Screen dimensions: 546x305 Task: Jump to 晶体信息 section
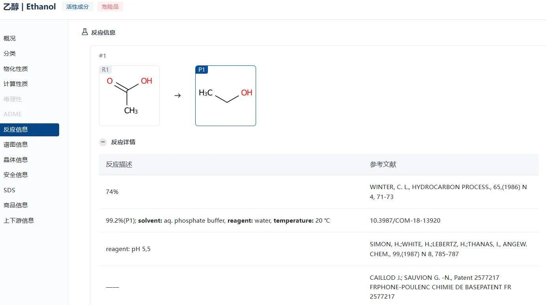(x=16, y=160)
